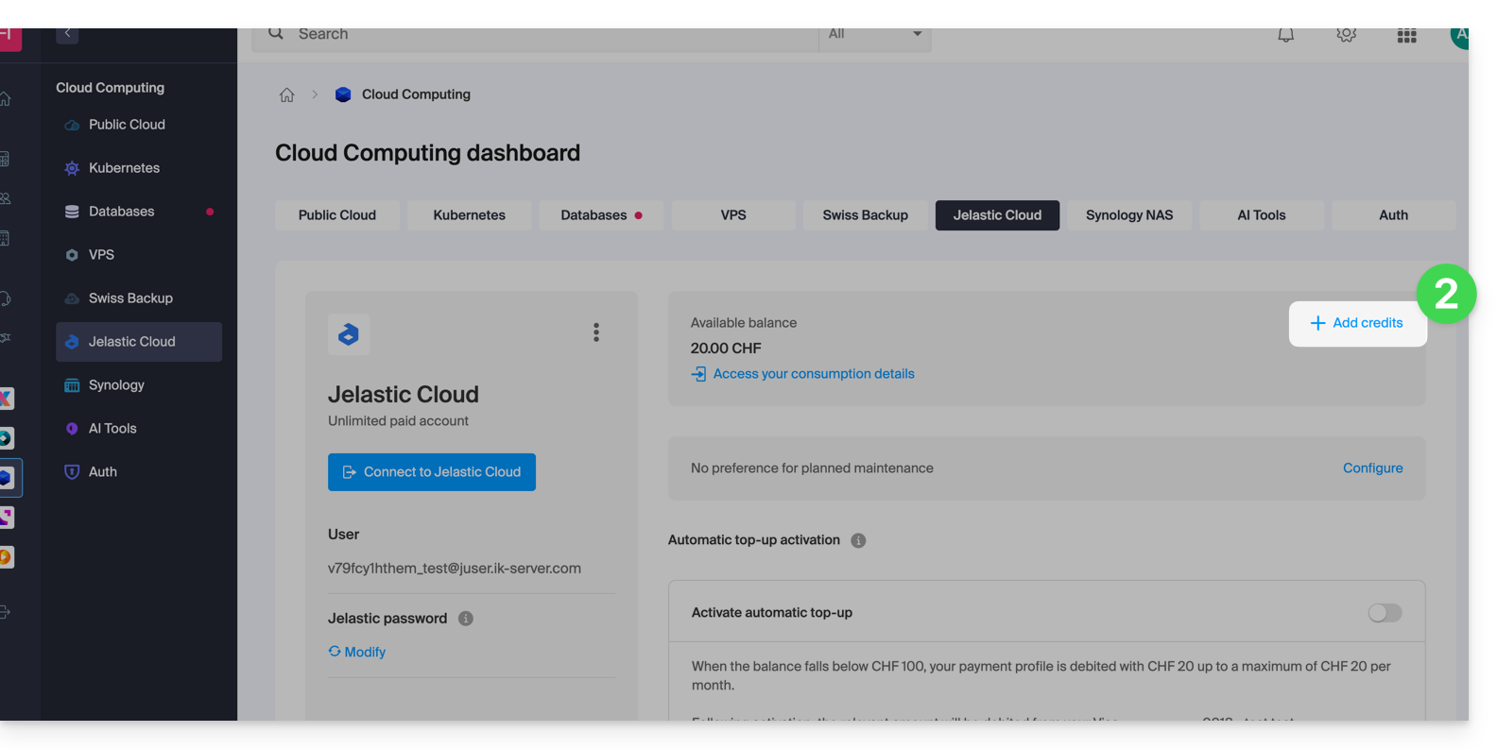Click the home breadcrumb icon
Screen dimensions: 1497x749
287,94
